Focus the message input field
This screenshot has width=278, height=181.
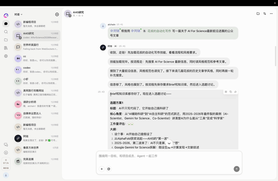tap(169, 158)
